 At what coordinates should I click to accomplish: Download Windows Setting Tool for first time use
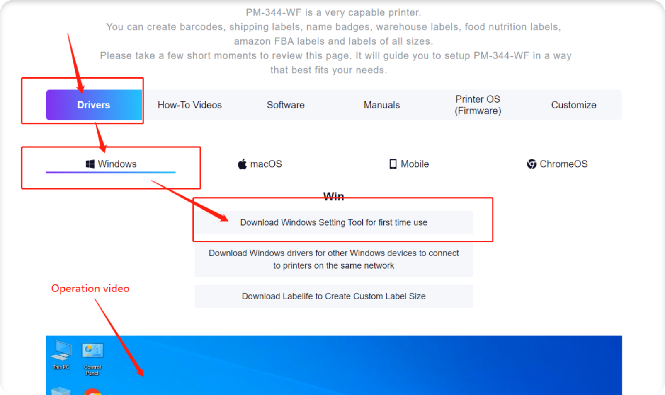tap(334, 222)
